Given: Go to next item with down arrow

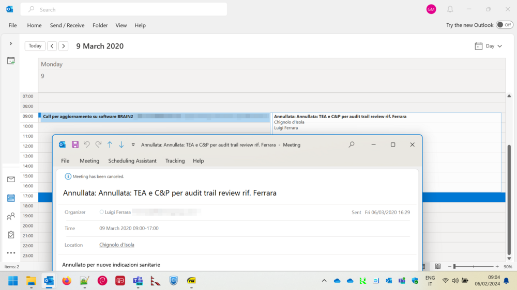Looking at the screenshot, I should (121, 145).
